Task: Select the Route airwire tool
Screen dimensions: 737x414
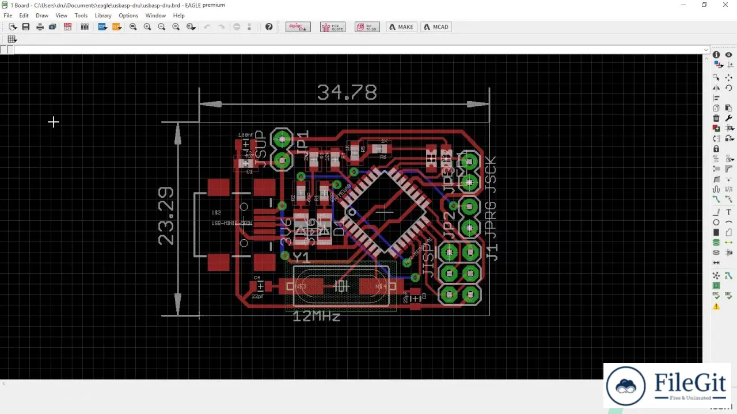Action: [716, 199]
